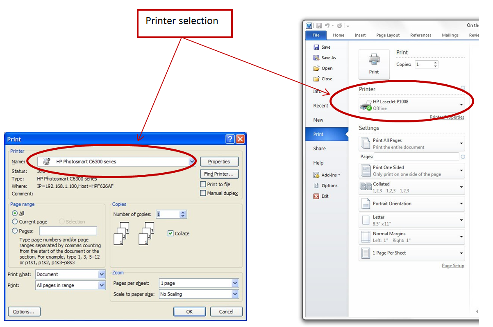Uncheck the Collate checkbox
Viewport: 493px width, 327px height.
click(170, 233)
